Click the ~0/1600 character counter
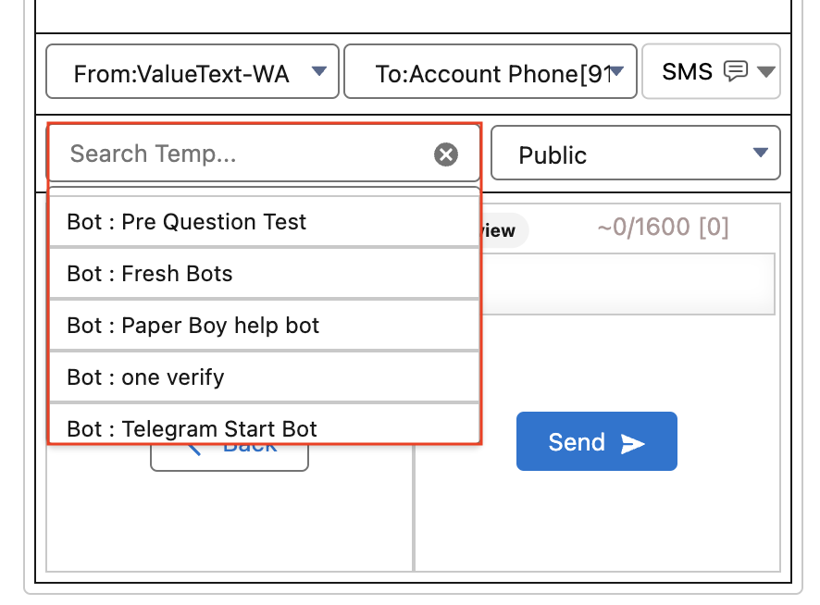Image resolution: width=820 pixels, height=605 pixels. (x=663, y=228)
